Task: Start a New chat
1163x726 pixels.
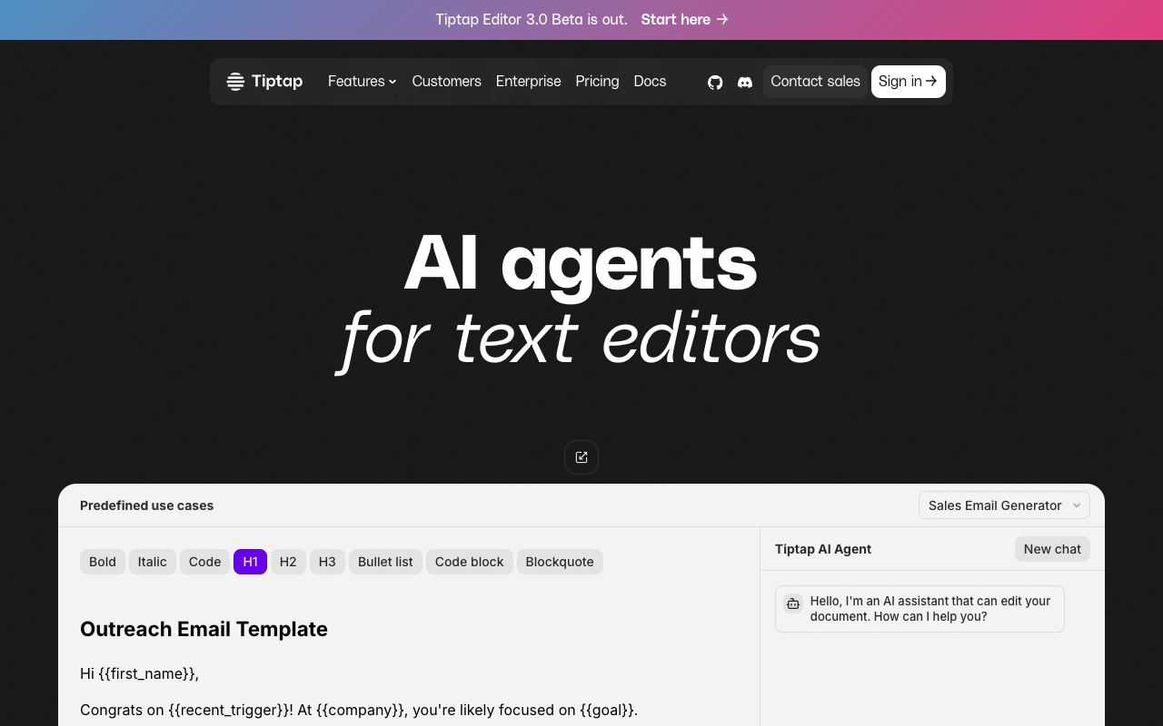Action: [1052, 549]
